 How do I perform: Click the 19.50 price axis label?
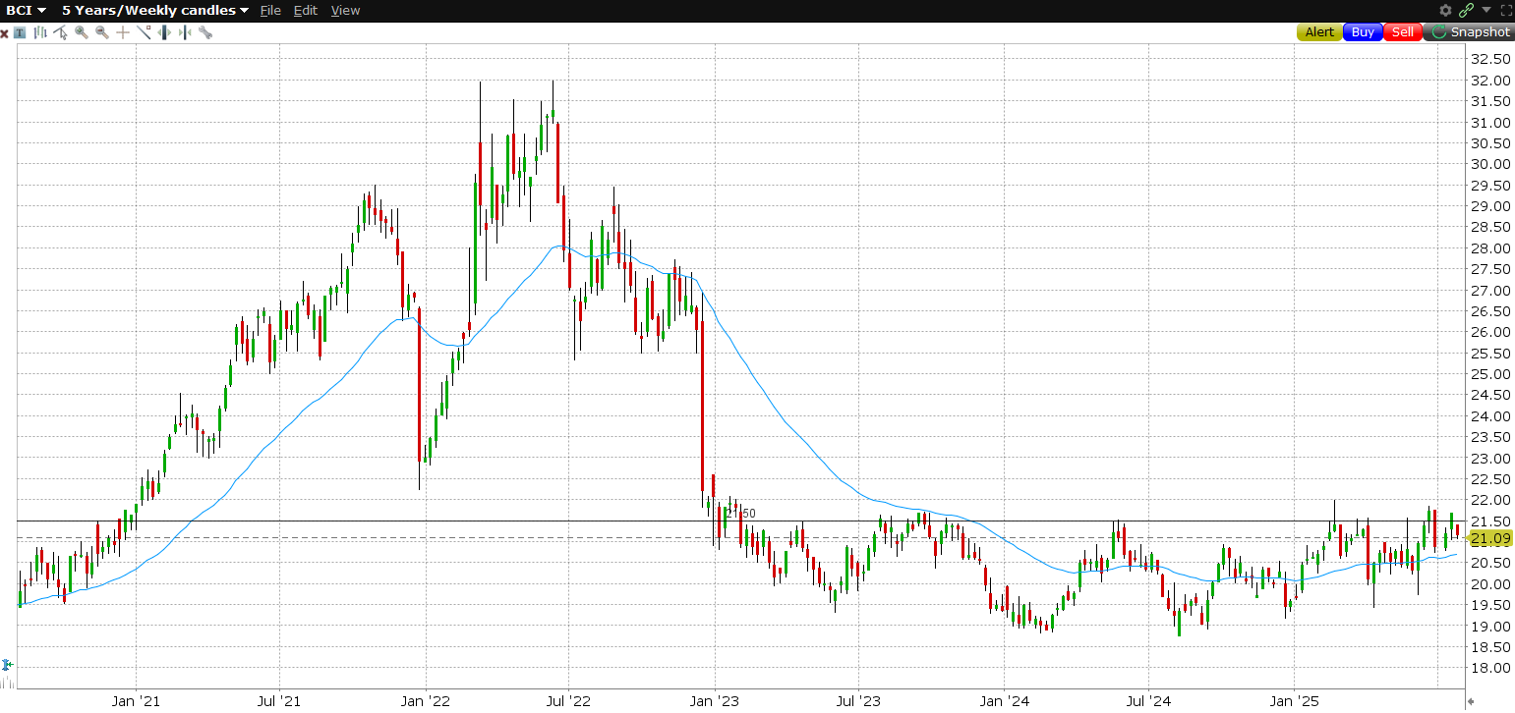[x=1489, y=605]
